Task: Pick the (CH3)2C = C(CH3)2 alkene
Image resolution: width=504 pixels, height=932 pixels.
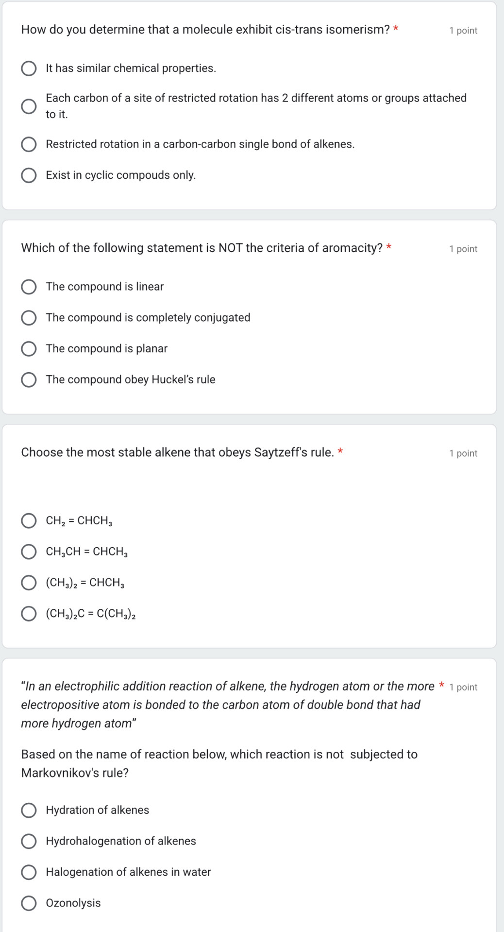Action: tap(29, 614)
